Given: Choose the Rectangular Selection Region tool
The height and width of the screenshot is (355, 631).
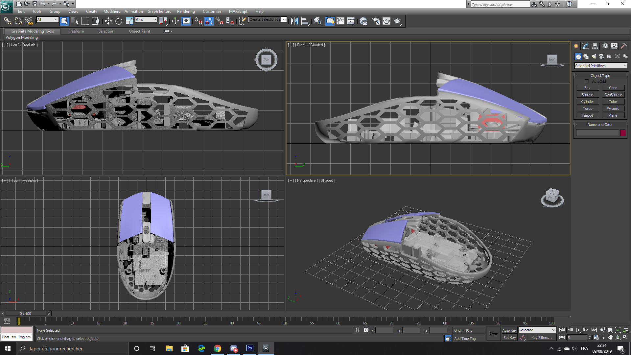Looking at the screenshot, I should point(85,21).
